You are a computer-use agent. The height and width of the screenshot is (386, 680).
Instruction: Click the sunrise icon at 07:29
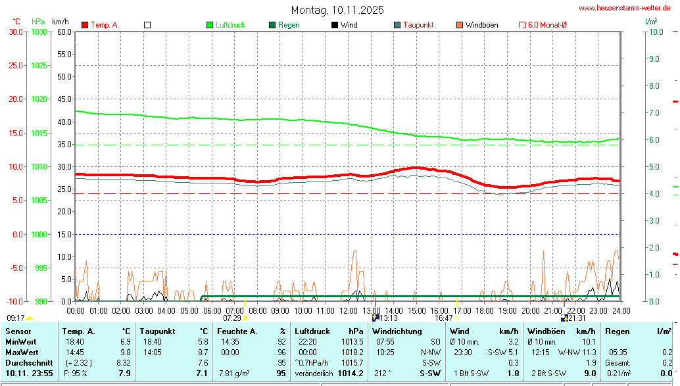click(x=245, y=318)
